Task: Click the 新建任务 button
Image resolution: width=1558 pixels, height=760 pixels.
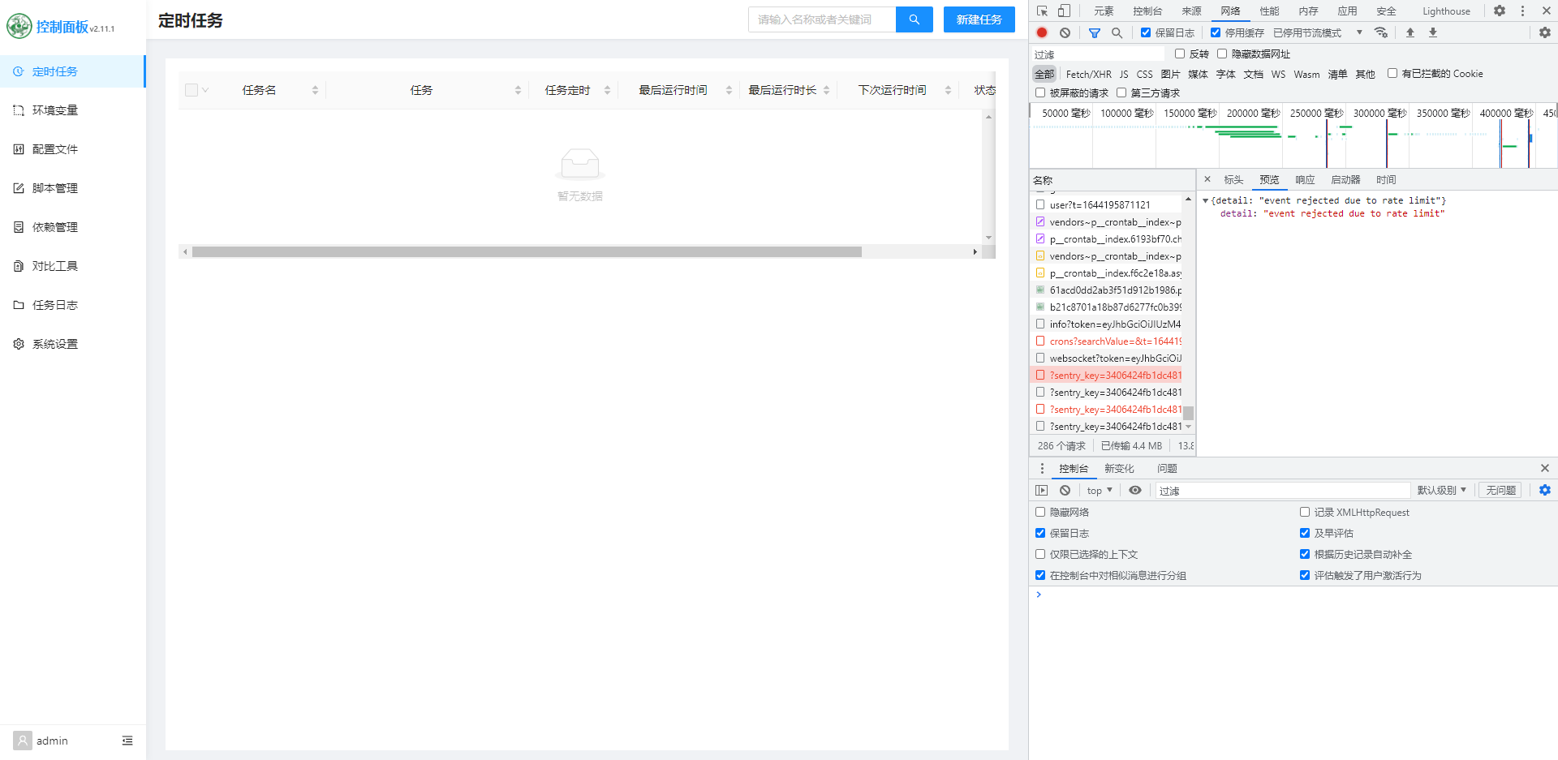Action: [979, 19]
